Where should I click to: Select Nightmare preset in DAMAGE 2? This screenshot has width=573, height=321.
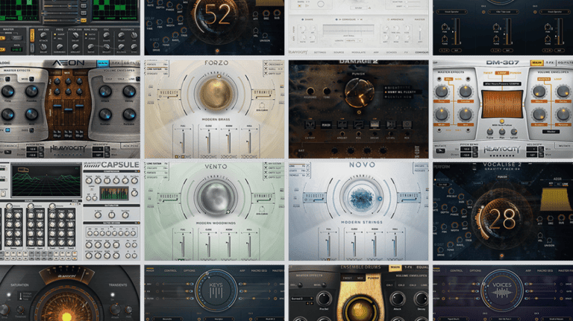[399, 88]
